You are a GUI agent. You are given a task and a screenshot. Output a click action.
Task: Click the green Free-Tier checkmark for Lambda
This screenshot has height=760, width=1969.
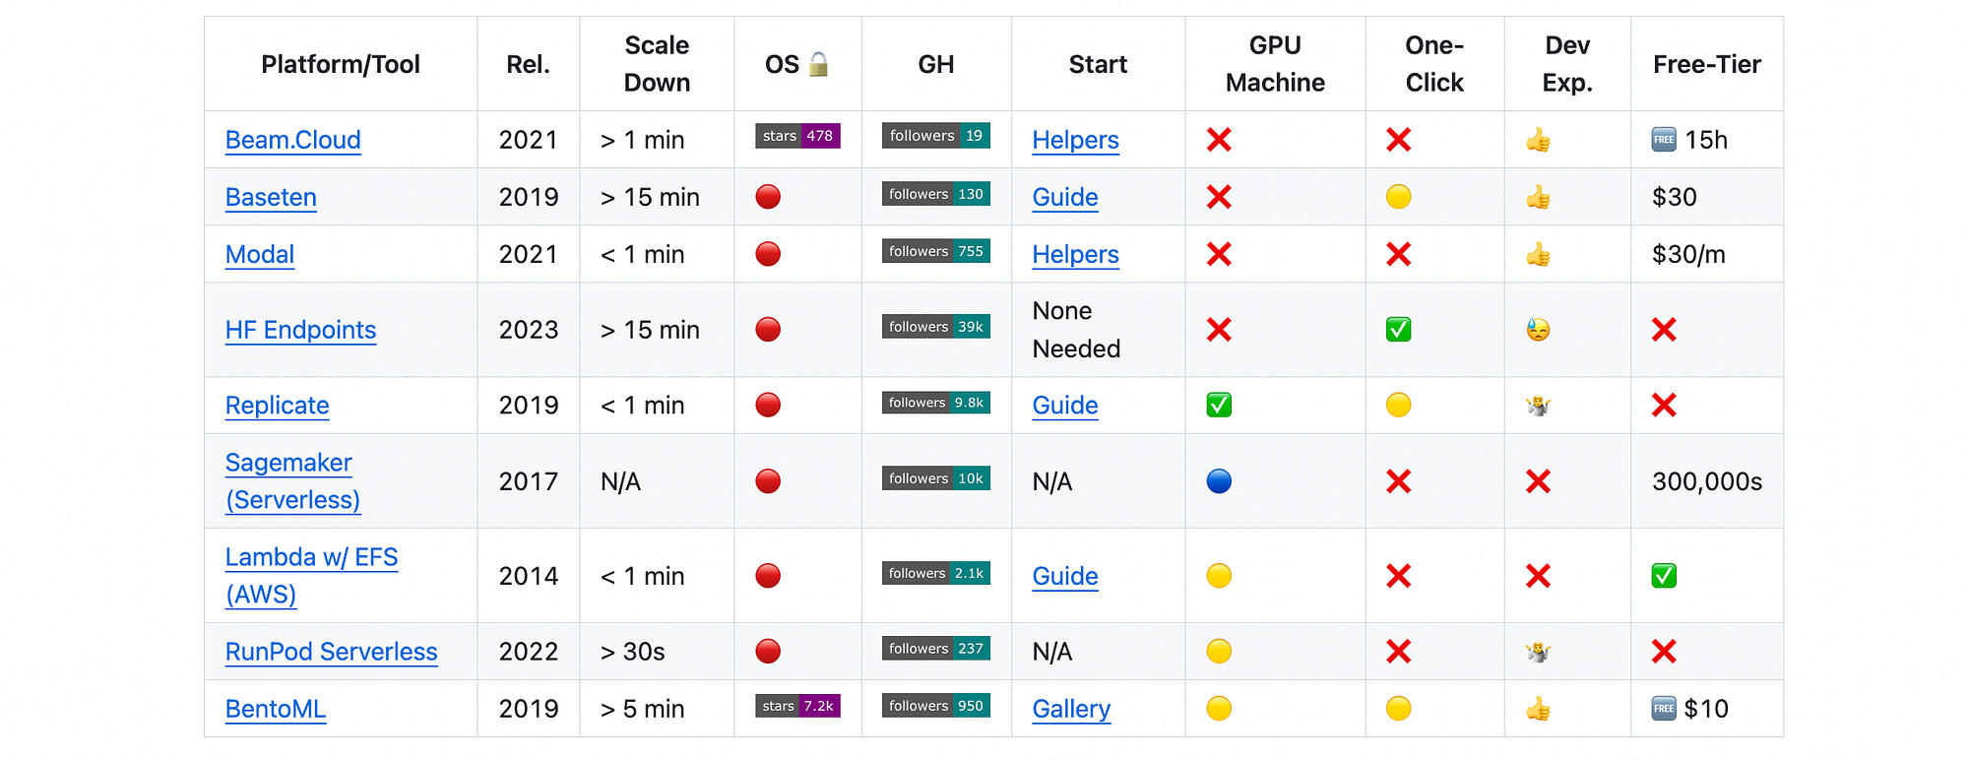(x=1664, y=576)
